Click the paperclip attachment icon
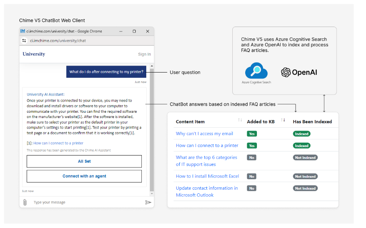 25,202
